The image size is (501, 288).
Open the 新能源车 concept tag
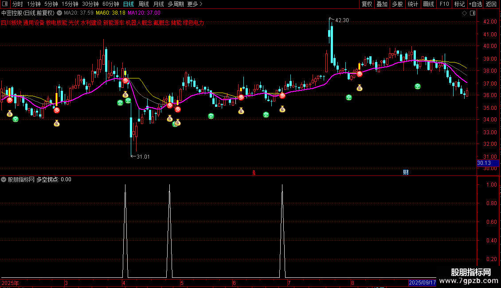coord(114,23)
